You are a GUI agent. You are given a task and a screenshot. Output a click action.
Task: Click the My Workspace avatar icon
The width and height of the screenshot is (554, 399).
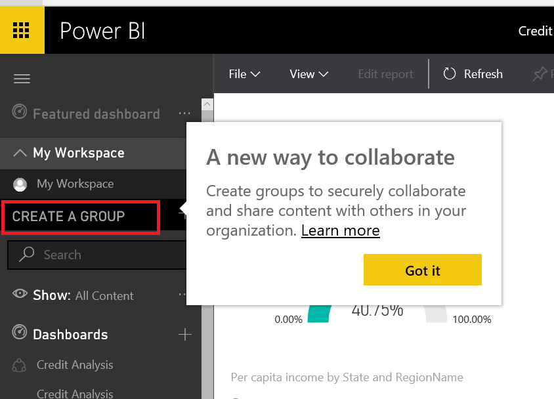point(20,184)
